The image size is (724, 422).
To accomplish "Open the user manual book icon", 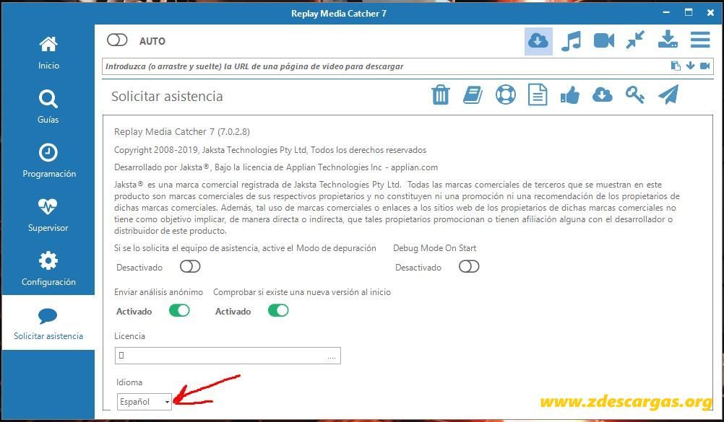I will [473, 95].
